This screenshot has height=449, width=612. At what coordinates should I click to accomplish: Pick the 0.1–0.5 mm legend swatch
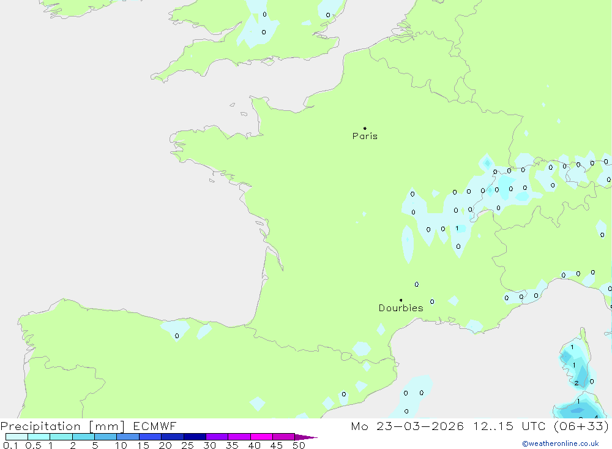pyautogui.click(x=17, y=437)
